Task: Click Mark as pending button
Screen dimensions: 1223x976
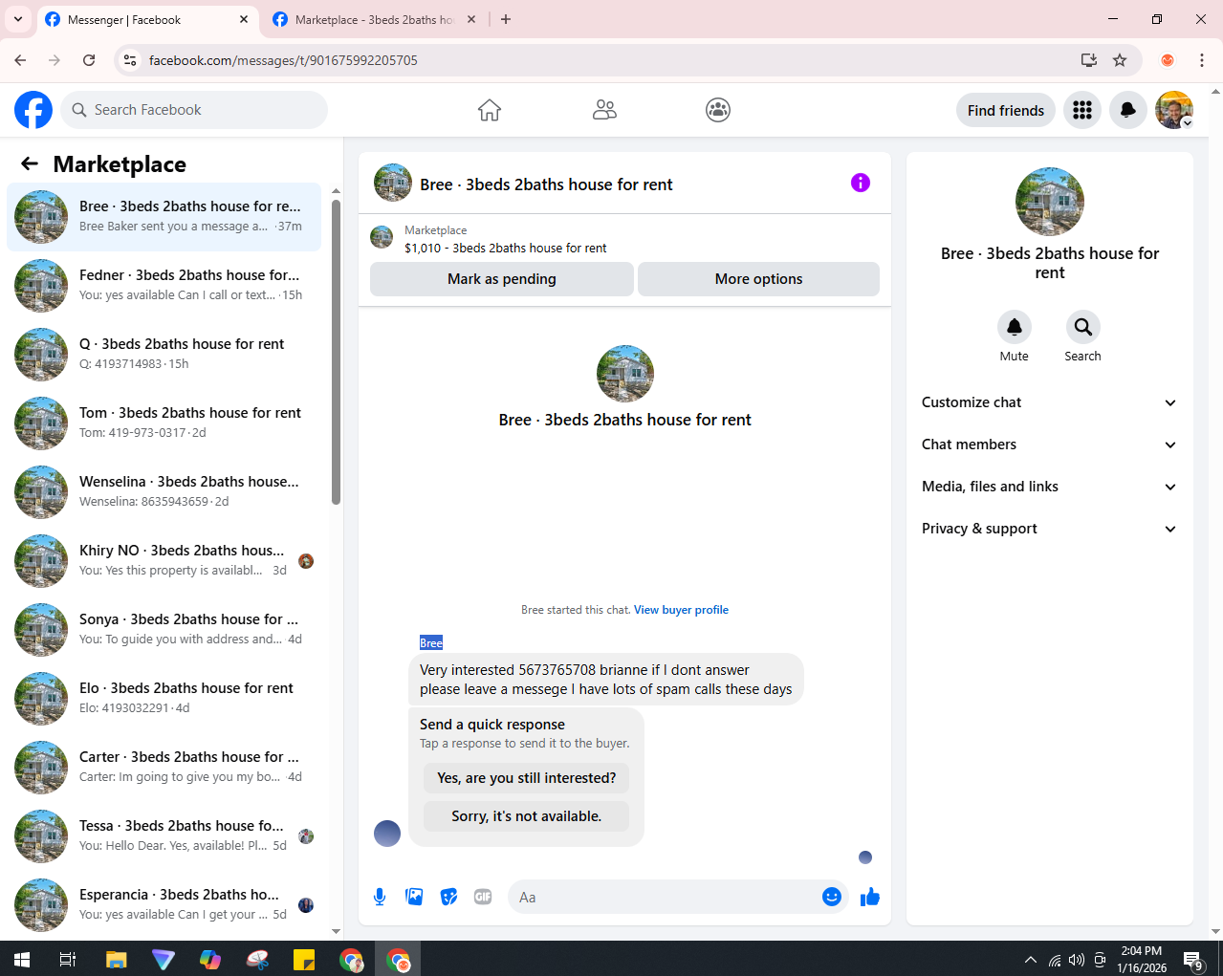Action: click(502, 279)
